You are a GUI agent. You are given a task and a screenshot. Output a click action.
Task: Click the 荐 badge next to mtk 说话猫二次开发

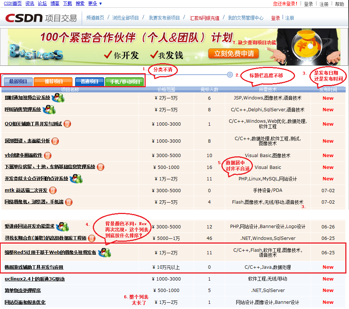[x=53, y=190]
